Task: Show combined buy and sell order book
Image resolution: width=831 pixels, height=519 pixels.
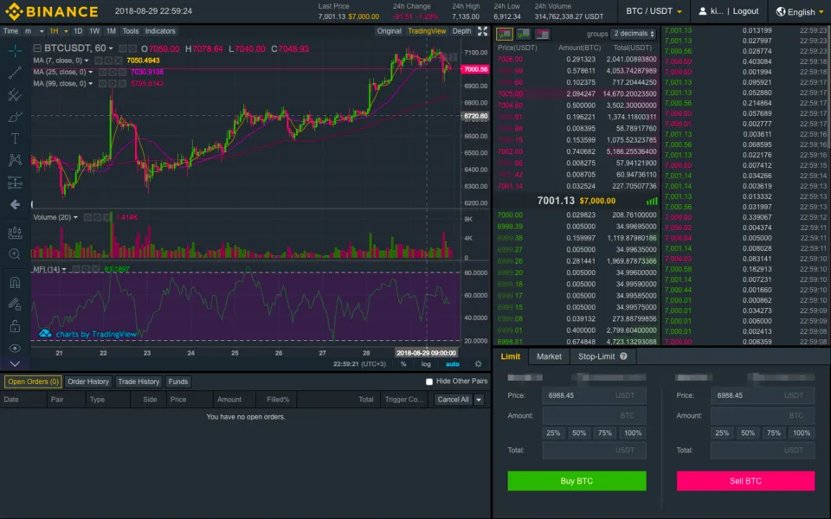Action: tap(504, 34)
